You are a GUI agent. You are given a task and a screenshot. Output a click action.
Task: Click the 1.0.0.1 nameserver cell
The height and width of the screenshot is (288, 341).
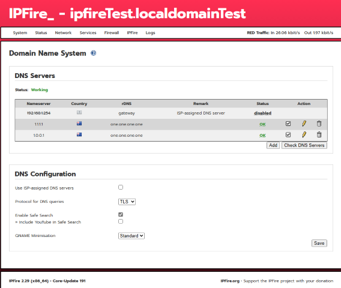coord(38,136)
